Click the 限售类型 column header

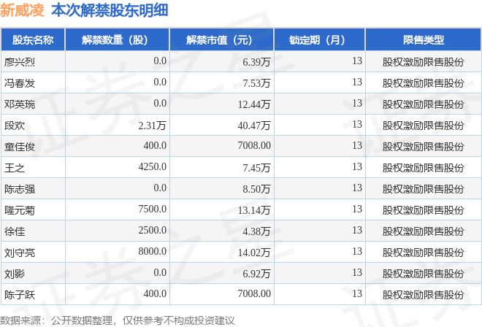[x=424, y=39]
